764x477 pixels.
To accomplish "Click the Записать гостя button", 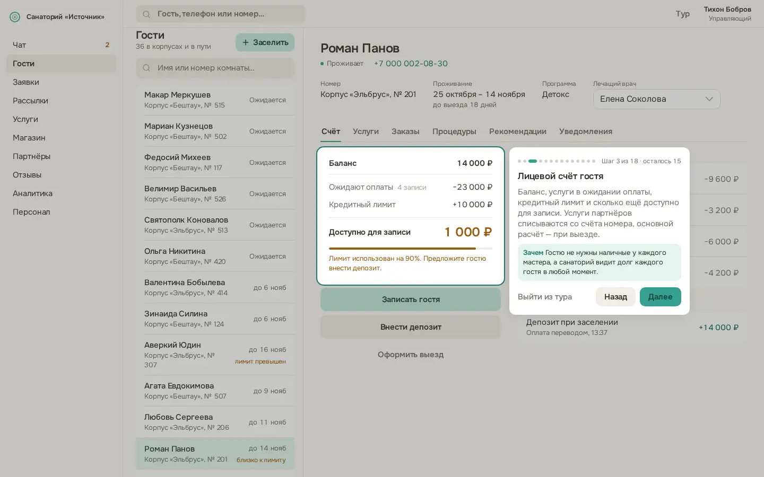I will click(x=411, y=299).
